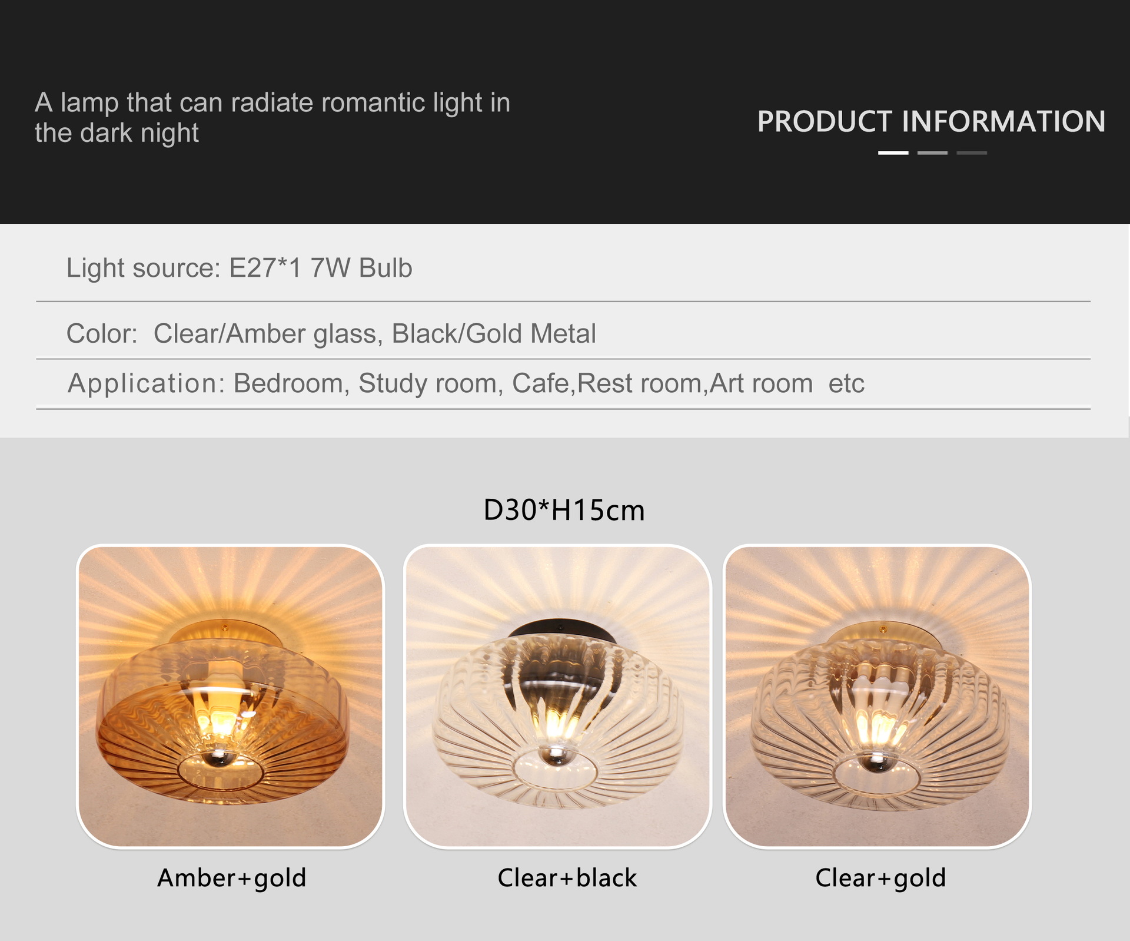The image size is (1130, 941).
Task: Select the Application Bedroom, Study room row
Action: tap(466, 383)
